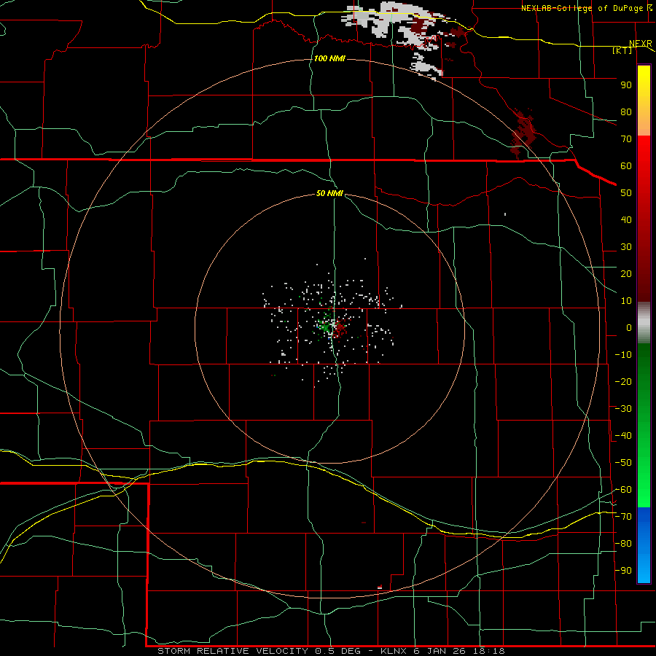Image resolution: width=656 pixels, height=656 pixels.
Task: Click the 50 NMI range ring label
Action: [x=329, y=193]
